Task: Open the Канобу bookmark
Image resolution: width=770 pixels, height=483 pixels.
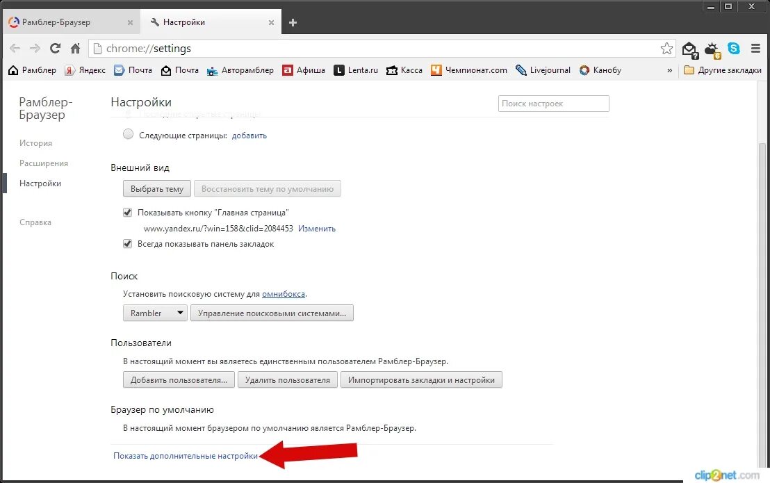Action: click(600, 70)
